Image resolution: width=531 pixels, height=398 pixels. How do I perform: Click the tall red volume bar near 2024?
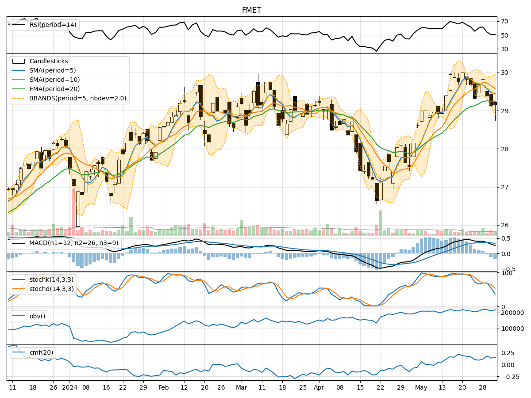click(74, 212)
